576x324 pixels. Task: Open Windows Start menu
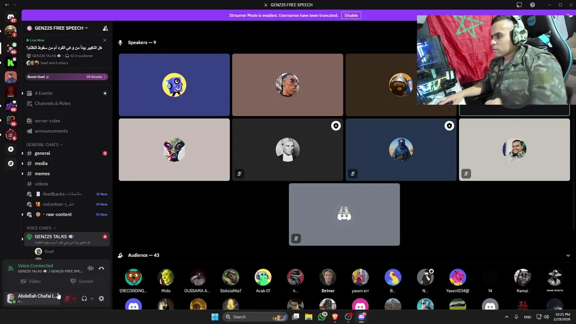(x=215, y=317)
